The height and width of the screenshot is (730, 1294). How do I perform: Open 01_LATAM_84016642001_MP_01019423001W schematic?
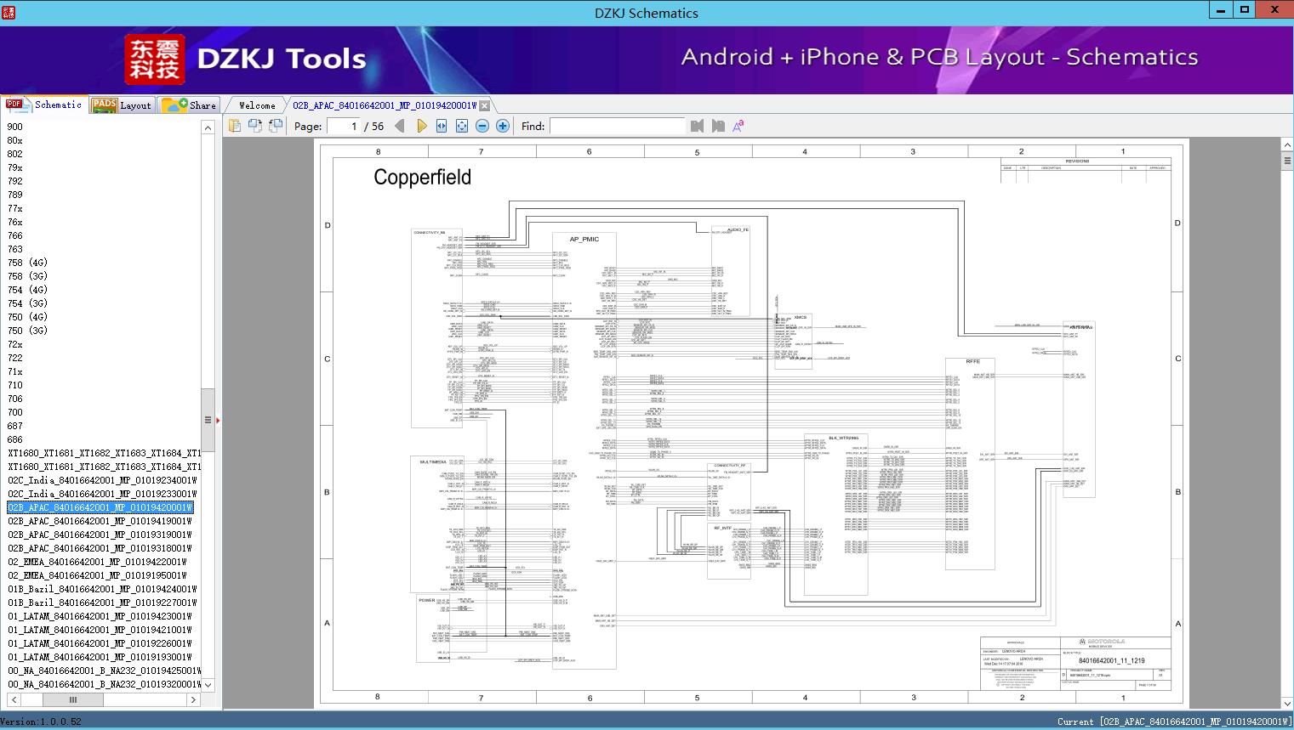[x=100, y=616]
